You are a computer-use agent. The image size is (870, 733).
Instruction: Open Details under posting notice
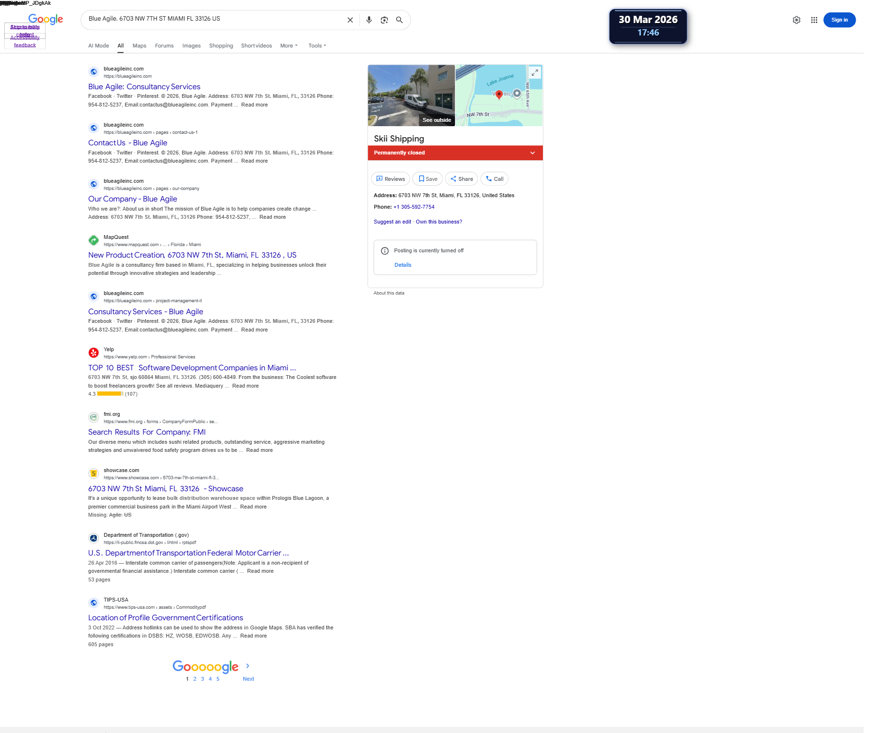click(403, 265)
